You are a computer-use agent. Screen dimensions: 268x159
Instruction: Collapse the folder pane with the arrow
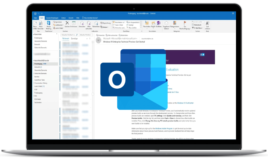click(x=57, y=34)
